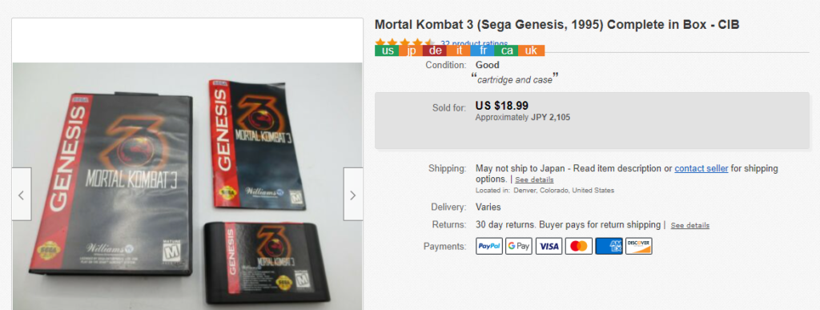This screenshot has height=310, width=820.
Task: Show the next product image
Action: pyautogui.click(x=353, y=195)
